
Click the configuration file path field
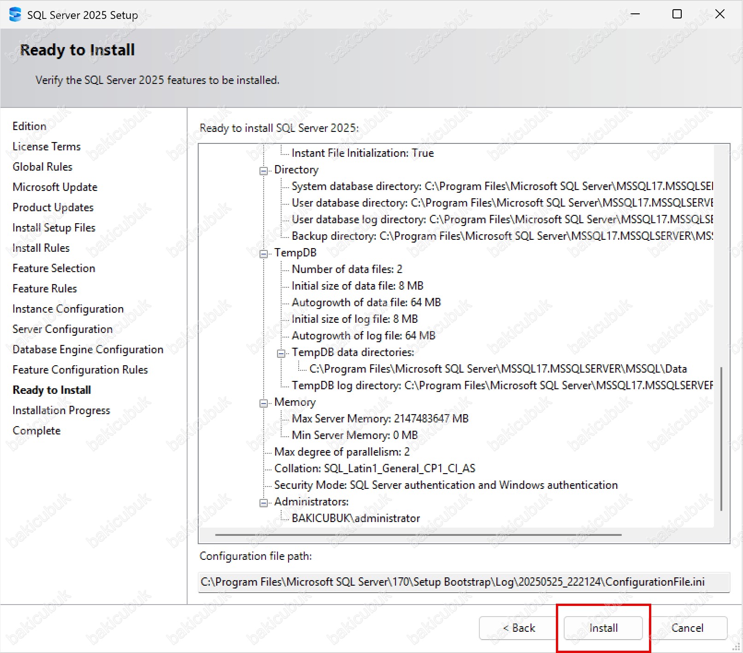pos(464,582)
